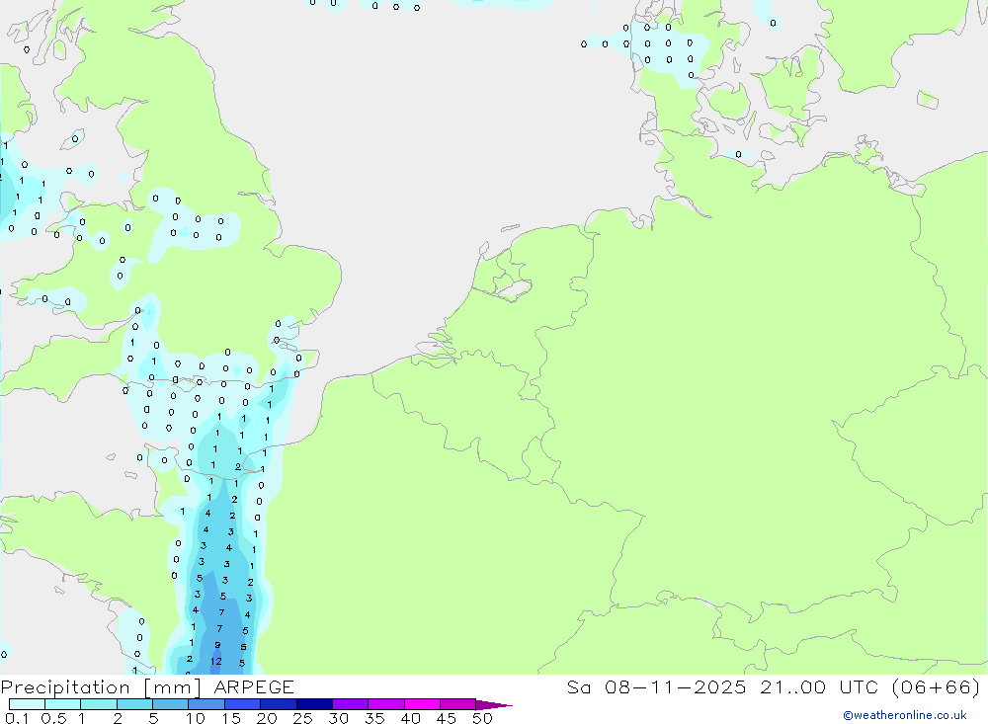
Task: Pick the legend swatch between 15 and 20
Action: pyautogui.click(x=242, y=704)
